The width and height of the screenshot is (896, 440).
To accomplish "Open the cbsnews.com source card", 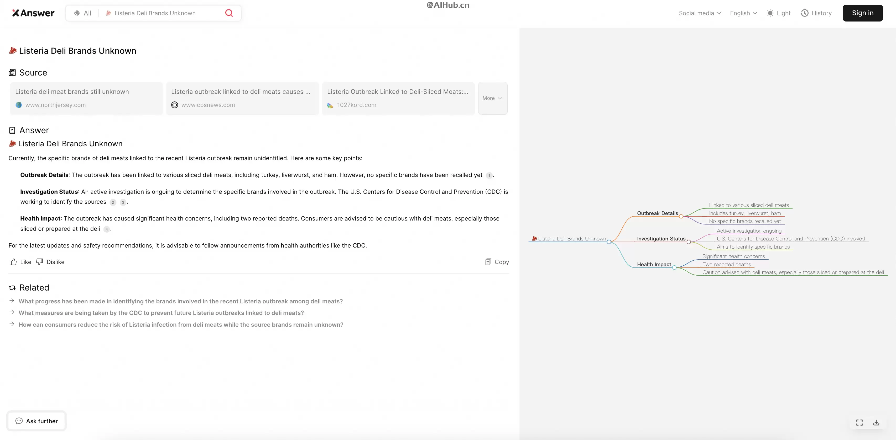I will coord(242,98).
